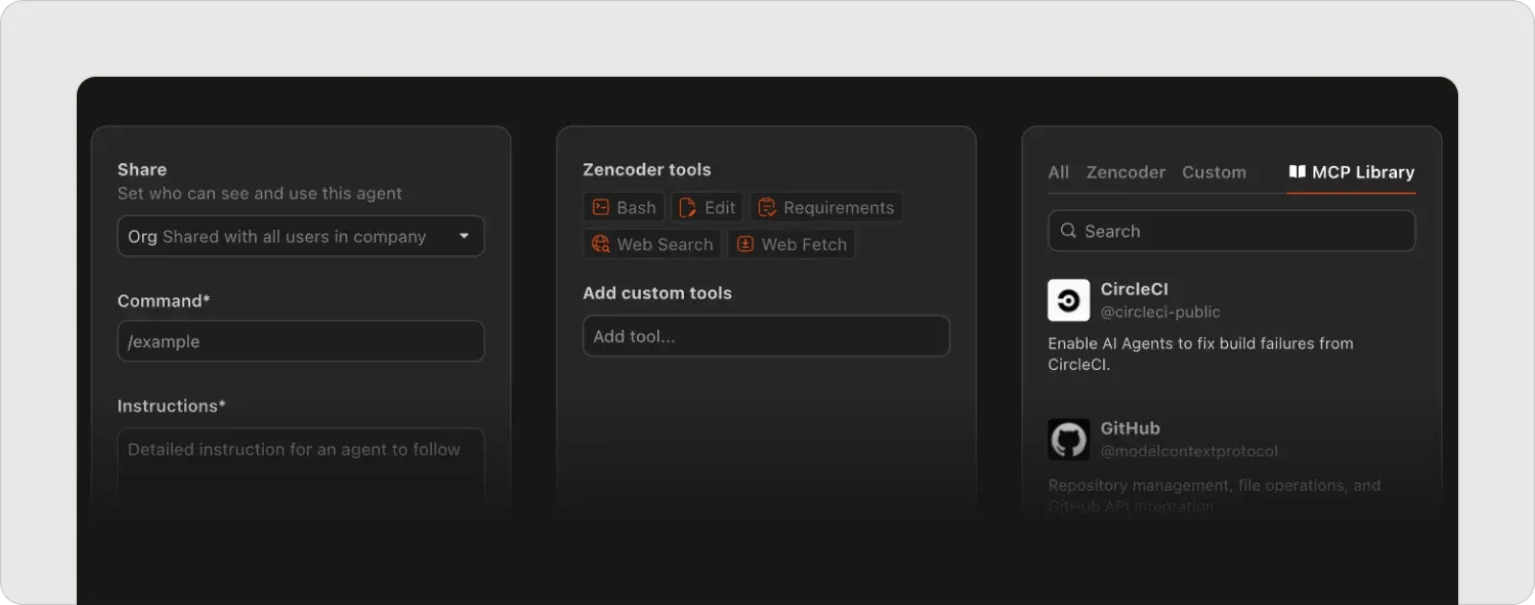The image size is (1535, 605).
Task: Click the Add tool input field
Action: pos(766,337)
